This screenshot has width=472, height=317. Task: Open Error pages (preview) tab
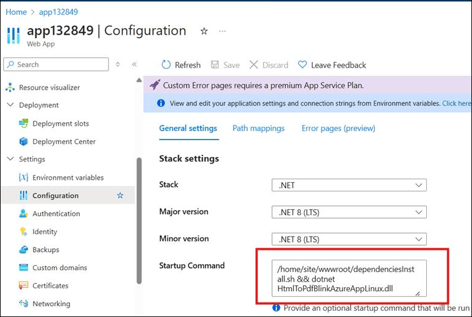click(338, 129)
